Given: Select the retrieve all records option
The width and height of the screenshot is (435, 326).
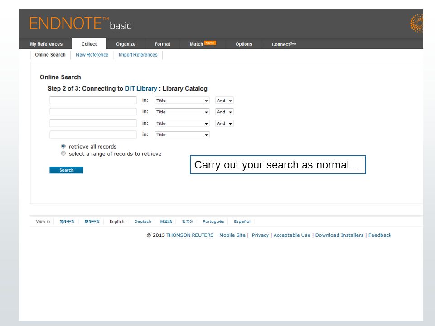Looking at the screenshot, I should (x=63, y=146).
